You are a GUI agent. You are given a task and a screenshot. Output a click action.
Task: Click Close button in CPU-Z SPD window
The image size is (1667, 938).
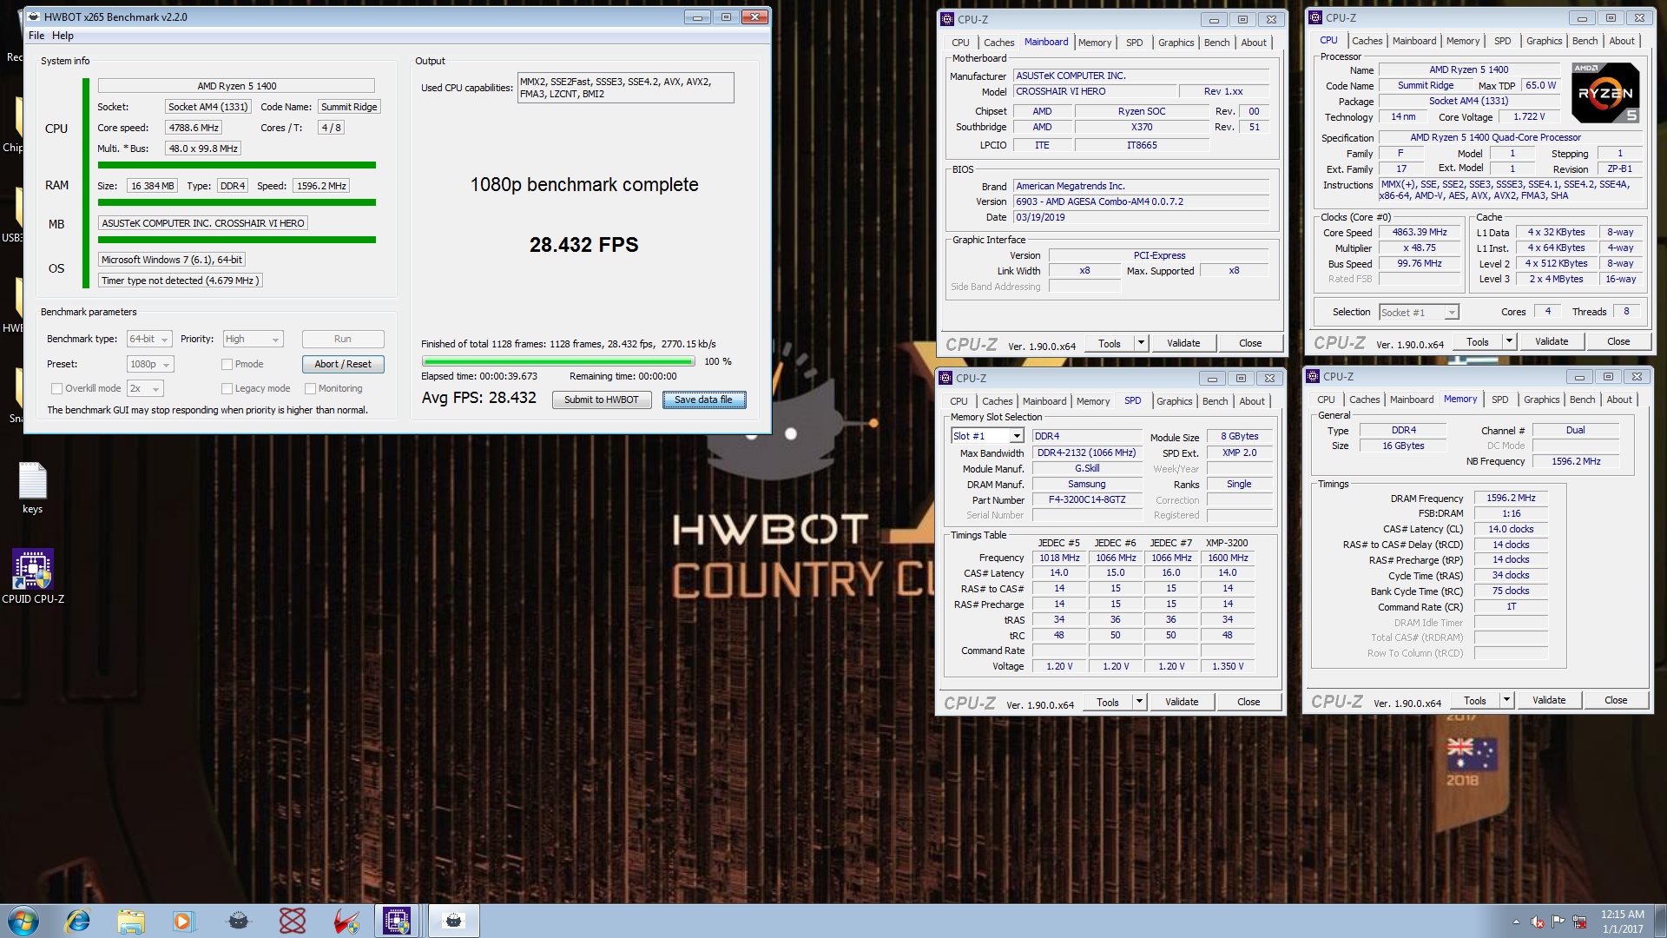click(1249, 703)
